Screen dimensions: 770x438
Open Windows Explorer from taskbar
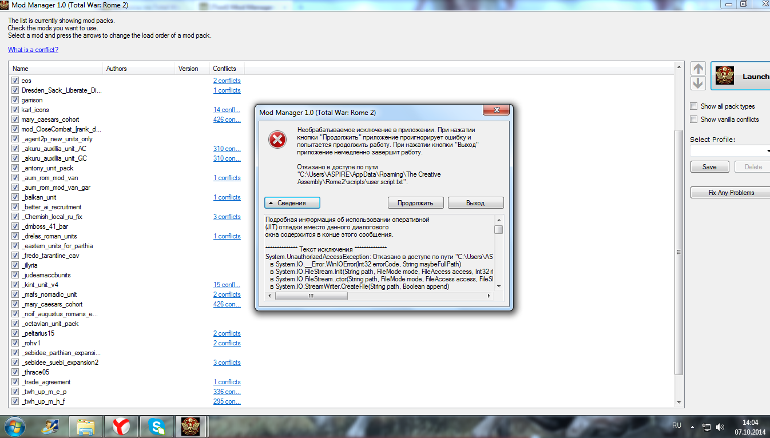click(x=86, y=426)
